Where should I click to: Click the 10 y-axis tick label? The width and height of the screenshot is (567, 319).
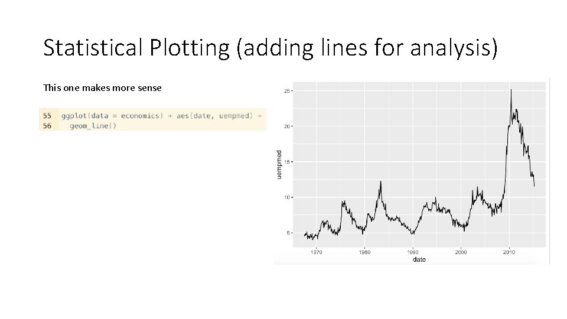click(286, 197)
